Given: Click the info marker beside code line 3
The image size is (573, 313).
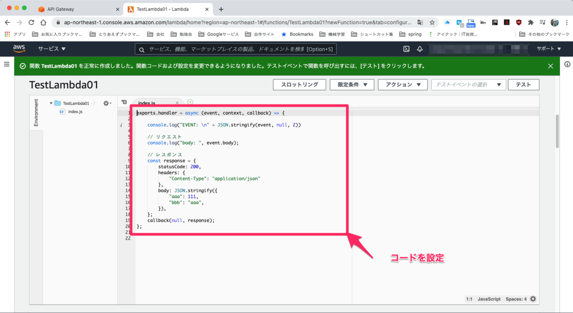Looking at the screenshot, I should point(122,125).
